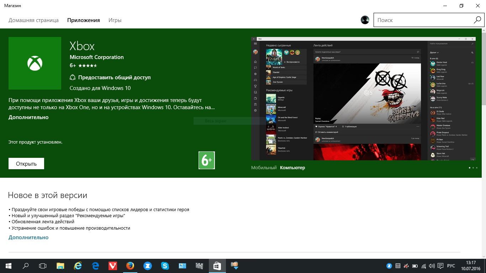The image size is (486, 273).
Task: Open Firefox from the taskbar
Action: 130,266
